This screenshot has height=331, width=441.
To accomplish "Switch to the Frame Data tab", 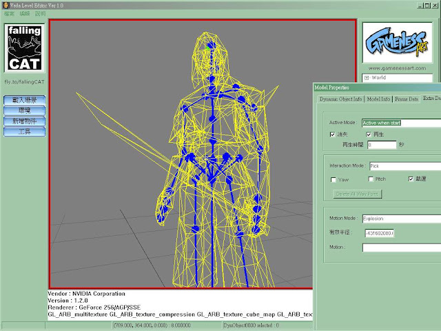I will tap(406, 99).
